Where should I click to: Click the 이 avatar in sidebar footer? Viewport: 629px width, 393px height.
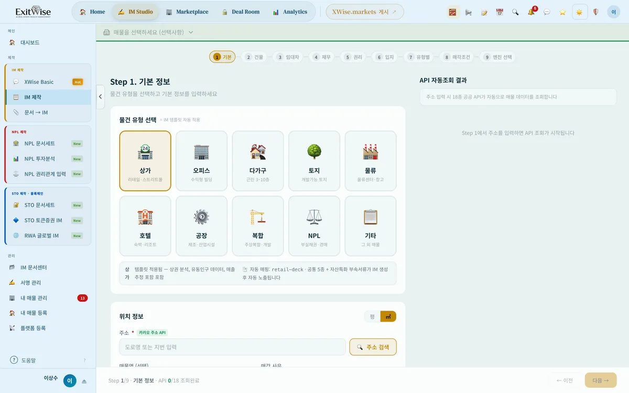(x=70, y=381)
